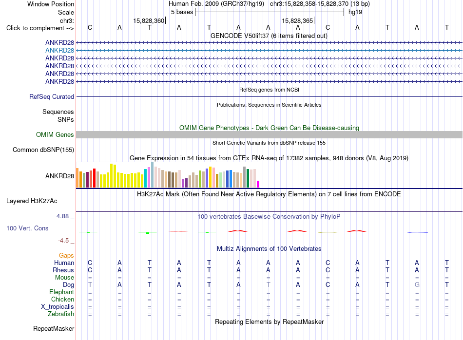
Task: Click the '5 bases' scale bar label
Action: click(x=182, y=12)
